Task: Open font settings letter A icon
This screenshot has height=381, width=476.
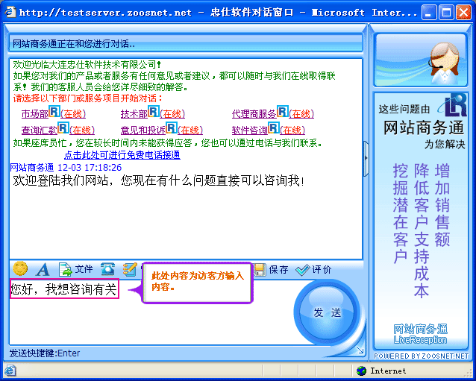Action: click(43, 269)
